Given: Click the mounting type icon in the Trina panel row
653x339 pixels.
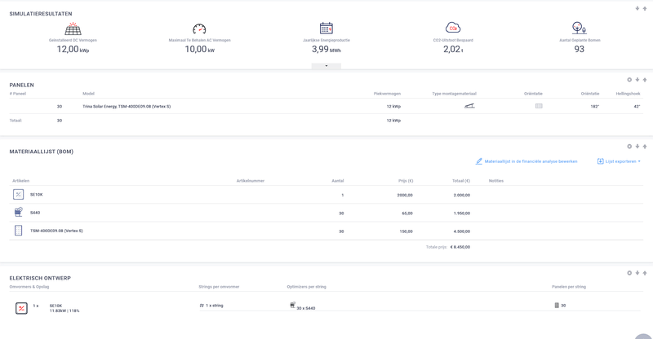Looking at the screenshot, I should (469, 106).
